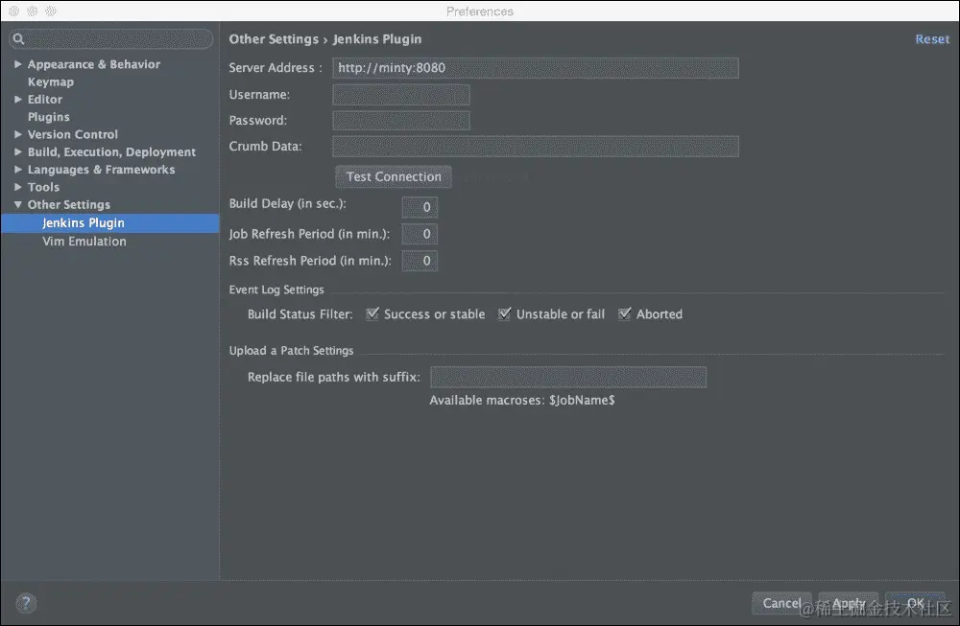Click Rss Refresh Period field

[420, 261]
